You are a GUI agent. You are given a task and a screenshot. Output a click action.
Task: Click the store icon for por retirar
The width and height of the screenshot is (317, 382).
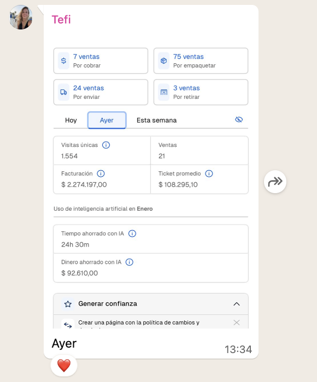[164, 92]
